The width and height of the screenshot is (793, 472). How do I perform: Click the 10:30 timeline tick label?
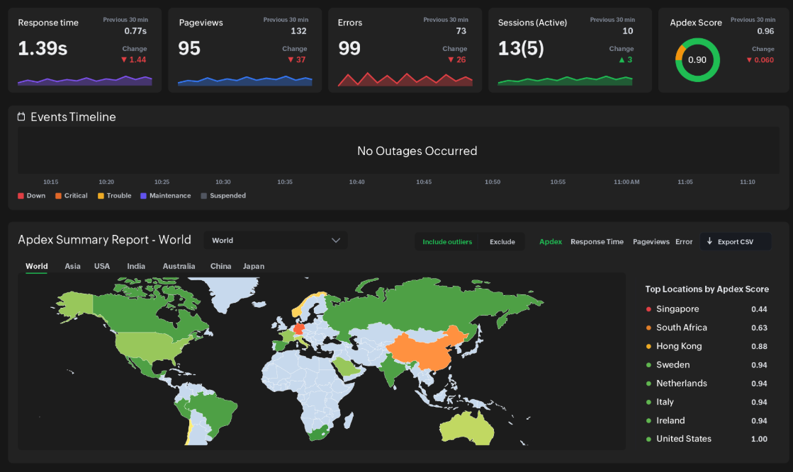click(x=223, y=182)
